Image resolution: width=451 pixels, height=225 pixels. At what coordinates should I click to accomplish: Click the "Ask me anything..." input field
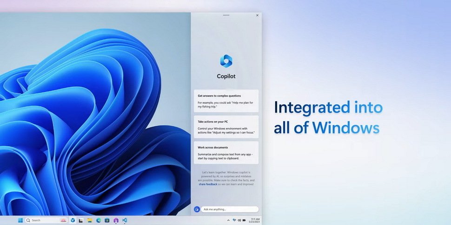(x=230, y=209)
